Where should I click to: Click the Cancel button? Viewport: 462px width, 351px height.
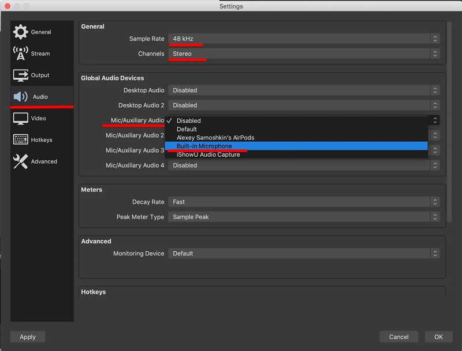tap(398, 337)
